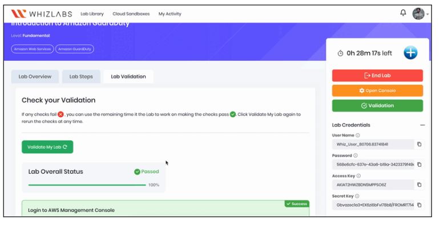The height and width of the screenshot is (230, 444).
Task: Click the Level Fundamental label
Action: pyautogui.click(x=30, y=36)
